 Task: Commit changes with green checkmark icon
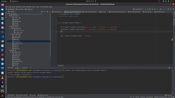point(166,9)
